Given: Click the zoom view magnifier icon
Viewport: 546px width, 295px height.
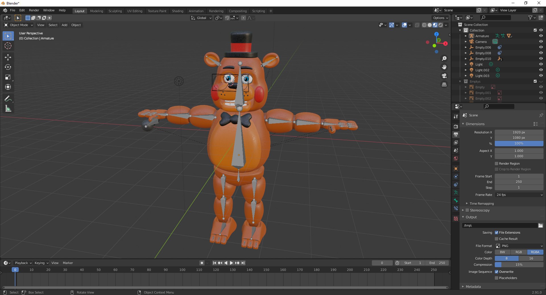Looking at the screenshot, I should tap(444, 58).
